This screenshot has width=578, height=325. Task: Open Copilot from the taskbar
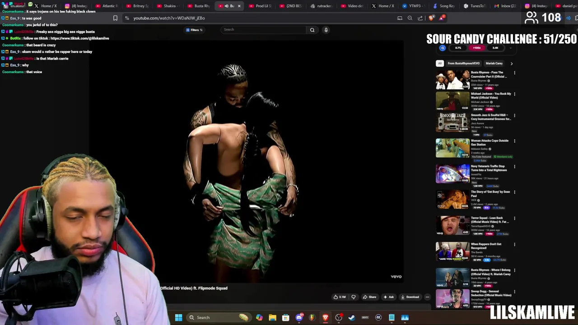pyautogui.click(x=259, y=317)
